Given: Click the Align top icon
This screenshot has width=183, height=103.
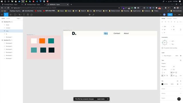Looking at the screenshot, I should coord(172,22).
